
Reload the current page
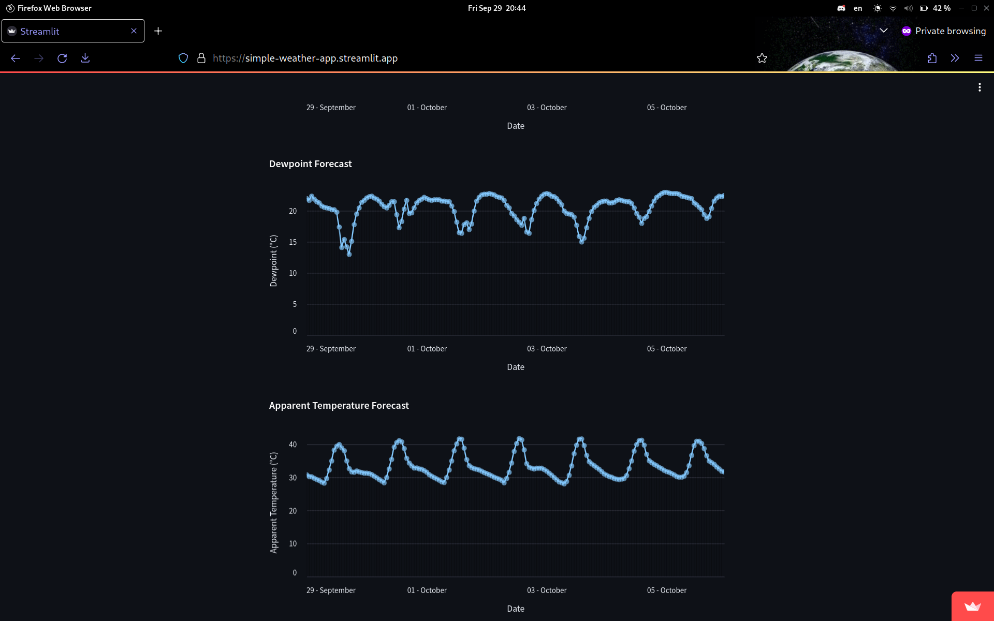coord(62,58)
